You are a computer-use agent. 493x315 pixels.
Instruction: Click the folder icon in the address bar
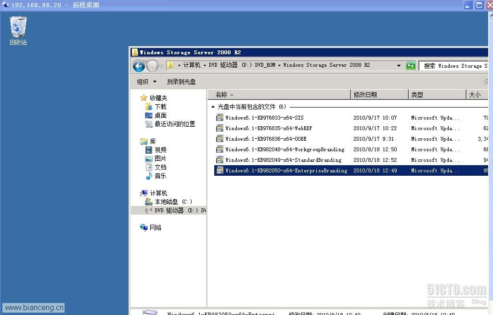170,65
